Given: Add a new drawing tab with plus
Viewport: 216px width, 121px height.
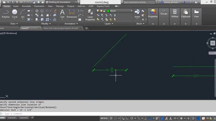Looking at the screenshot, I should coord(86,28).
